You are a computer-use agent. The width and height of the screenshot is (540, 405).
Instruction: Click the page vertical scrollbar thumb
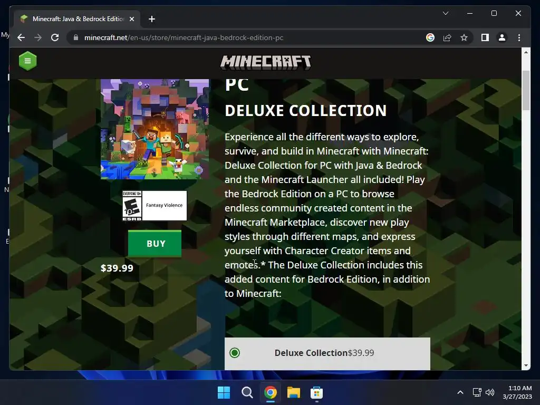pos(526,90)
